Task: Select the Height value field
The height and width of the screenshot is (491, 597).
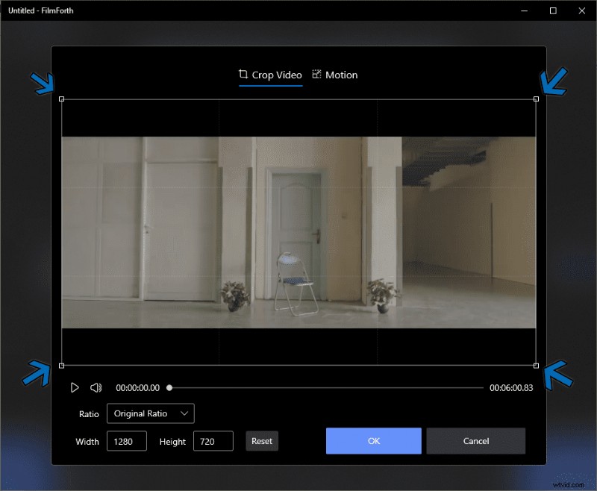Action: (x=213, y=441)
